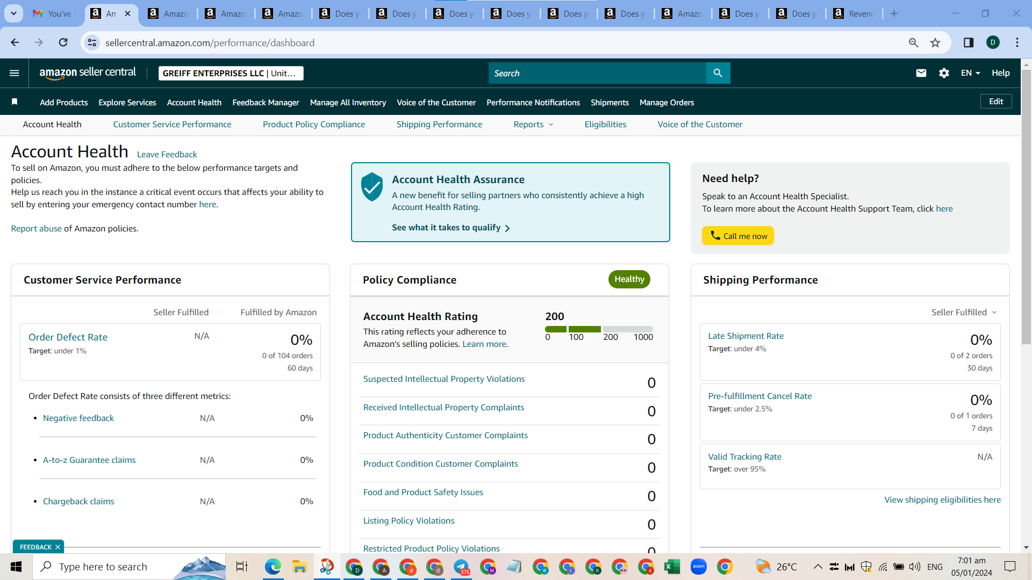Open the messages envelope icon
The image size is (1032, 580).
921,73
